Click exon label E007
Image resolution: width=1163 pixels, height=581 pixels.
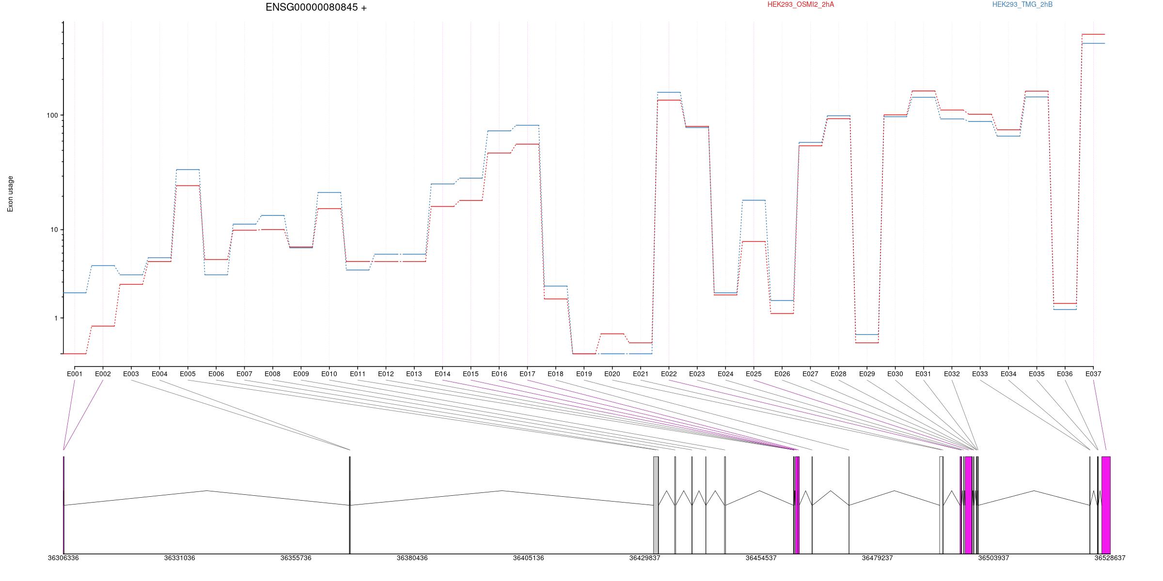coord(244,374)
